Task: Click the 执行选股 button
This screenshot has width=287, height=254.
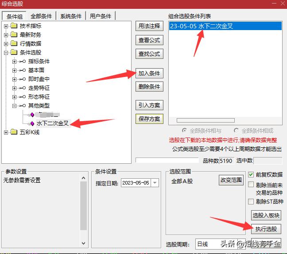Action: [x=266, y=229]
